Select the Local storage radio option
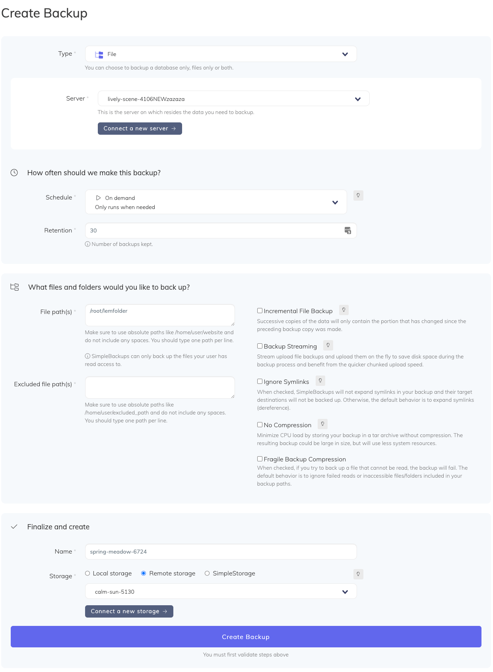The image size is (493, 672). 87,573
